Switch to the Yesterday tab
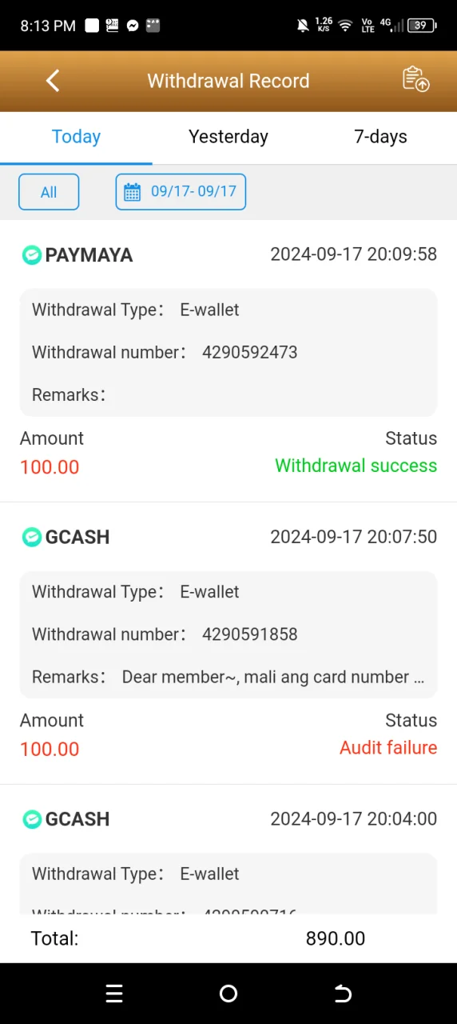This screenshot has height=1024, width=457. (228, 137)
